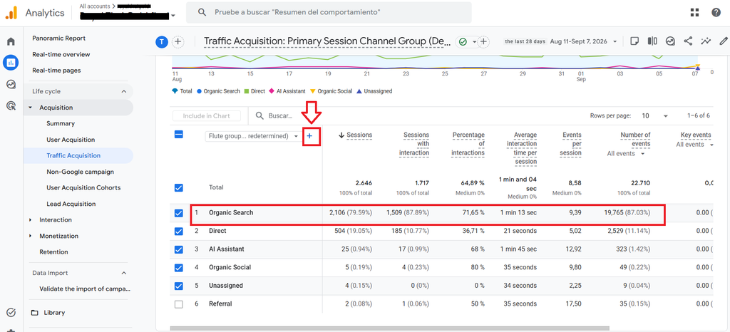
Task: Open the Home icon in left rail
Action: point(11,41)
